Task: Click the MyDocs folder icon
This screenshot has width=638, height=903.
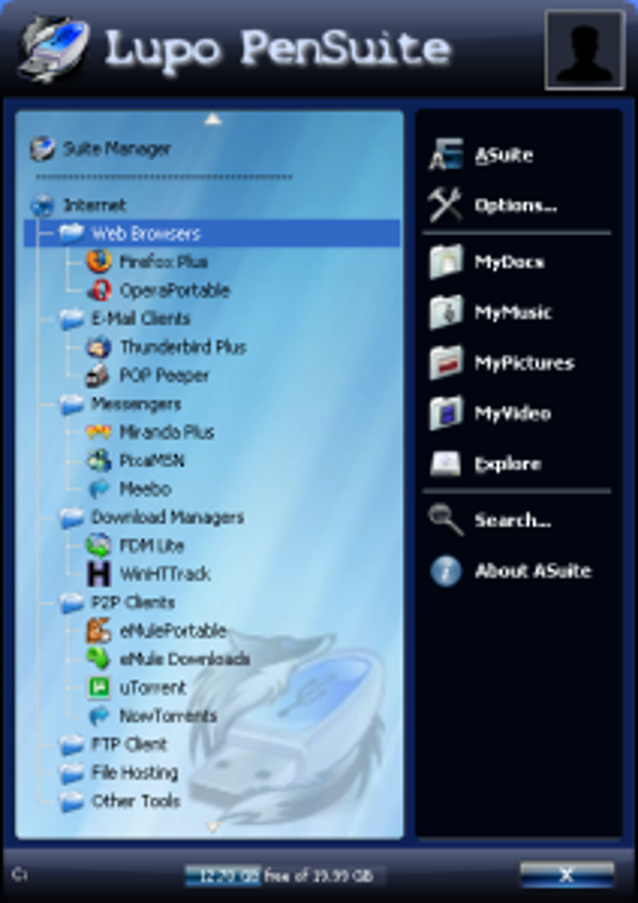Action: click(x=446, y=262)
